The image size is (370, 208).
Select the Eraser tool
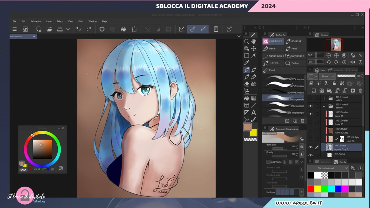pyautogui.click(x=246, y=84)
